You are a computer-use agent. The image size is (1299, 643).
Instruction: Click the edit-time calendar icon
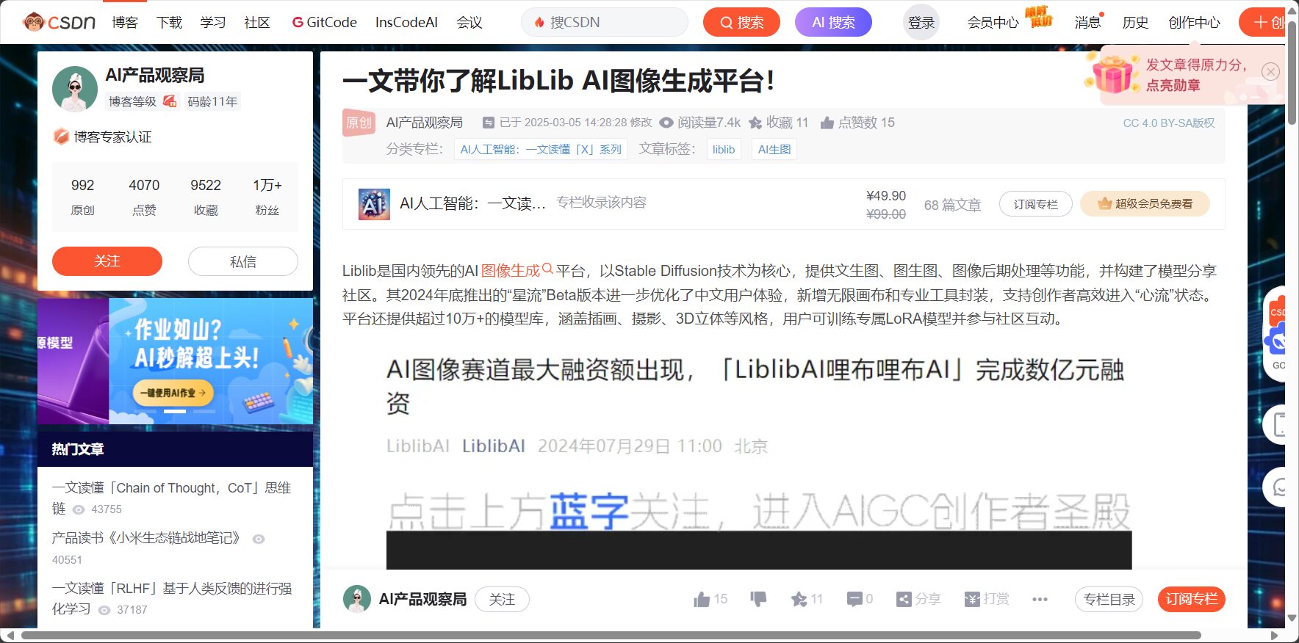489,123
